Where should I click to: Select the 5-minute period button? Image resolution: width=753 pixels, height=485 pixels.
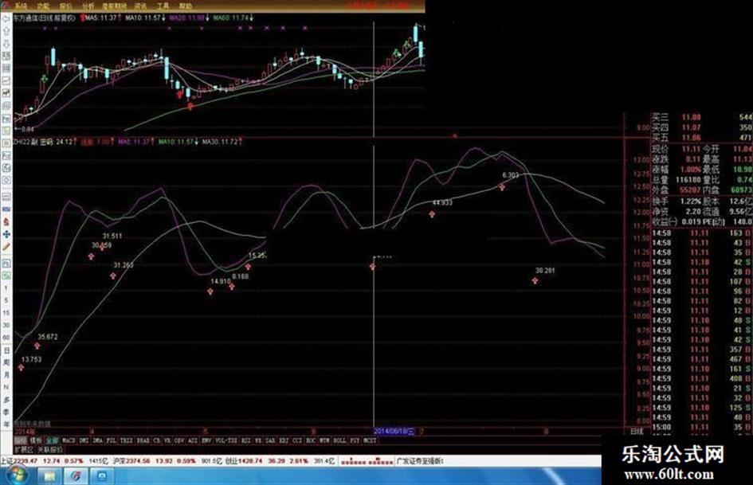point(6,300)
